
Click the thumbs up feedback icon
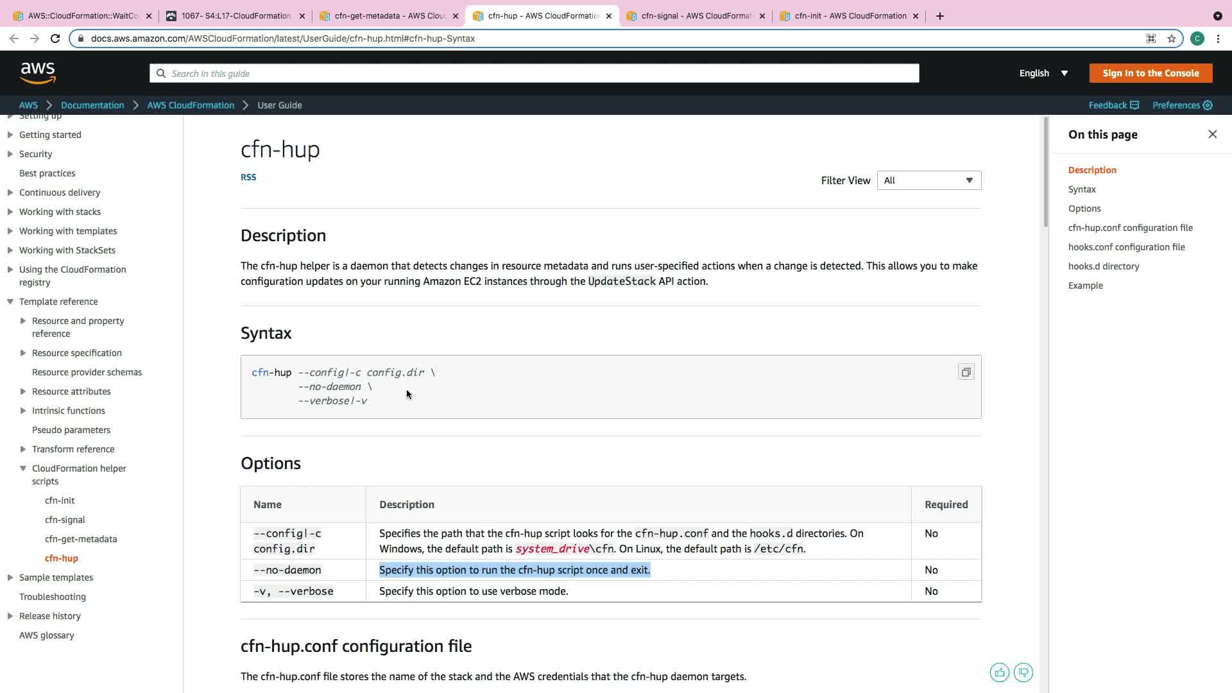(x=999, y=672)
